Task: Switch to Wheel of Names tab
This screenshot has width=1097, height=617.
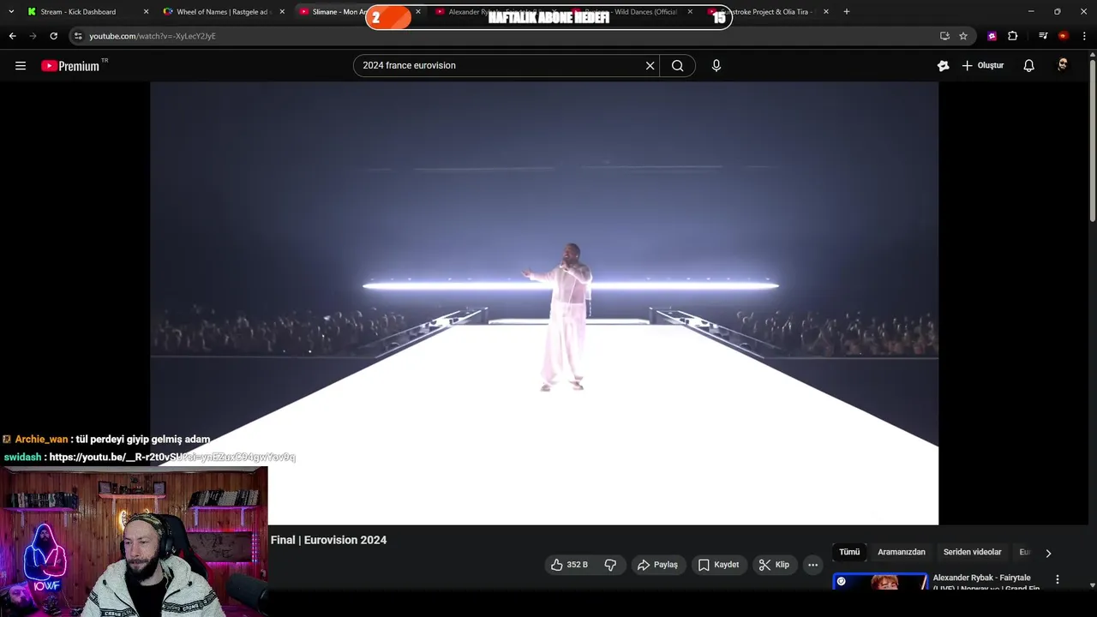Action: [222, 12]
